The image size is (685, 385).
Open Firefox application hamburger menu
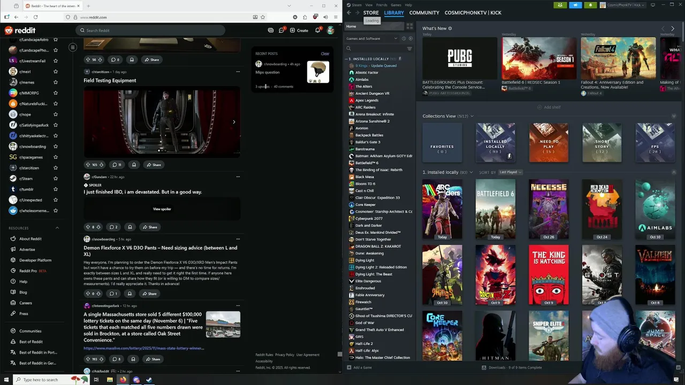coord(336,17)
